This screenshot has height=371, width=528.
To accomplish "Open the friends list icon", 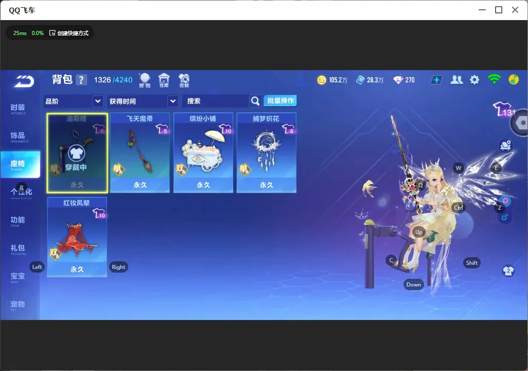I will coord(456,80).
